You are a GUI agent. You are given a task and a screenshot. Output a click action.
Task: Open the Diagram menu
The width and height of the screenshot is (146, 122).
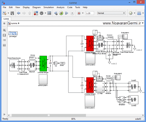[x=36, y=7]
